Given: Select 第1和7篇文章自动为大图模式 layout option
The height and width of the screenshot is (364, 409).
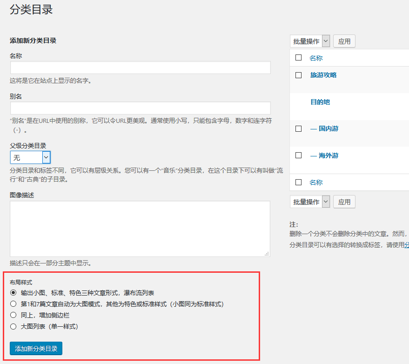Looking at the screenshot, I should pyautogui.click(x=13, y=304).
